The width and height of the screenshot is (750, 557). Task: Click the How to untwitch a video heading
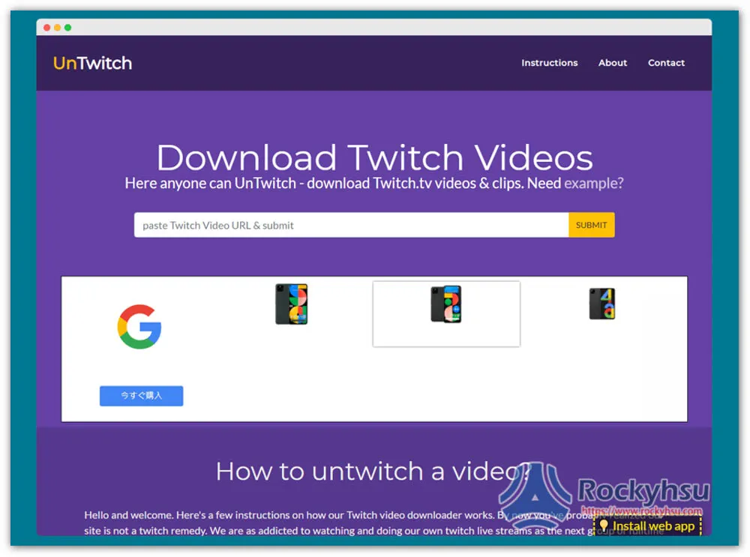point(373,471)
